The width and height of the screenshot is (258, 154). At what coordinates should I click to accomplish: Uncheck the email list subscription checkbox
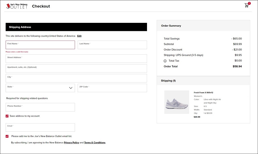click(x=7, y=136)
